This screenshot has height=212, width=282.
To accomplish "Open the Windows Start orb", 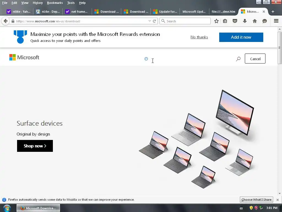I will click(7, 208).
